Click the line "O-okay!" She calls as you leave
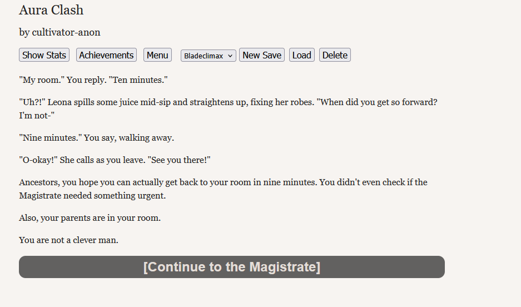The height and width of the screenshot is (307, 521). tap(115, 160)
